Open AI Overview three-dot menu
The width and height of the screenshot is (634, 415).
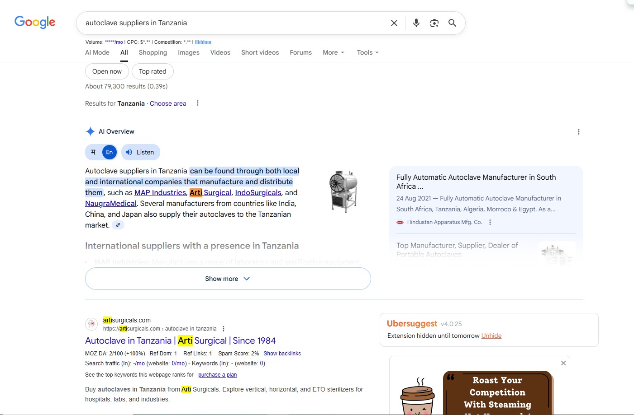[579, 132]
